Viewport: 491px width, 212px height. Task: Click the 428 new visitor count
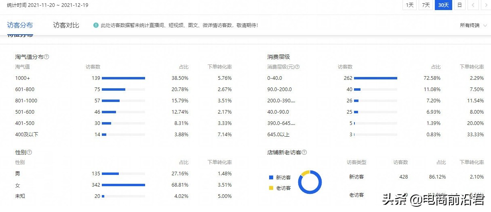click(403, 177)
